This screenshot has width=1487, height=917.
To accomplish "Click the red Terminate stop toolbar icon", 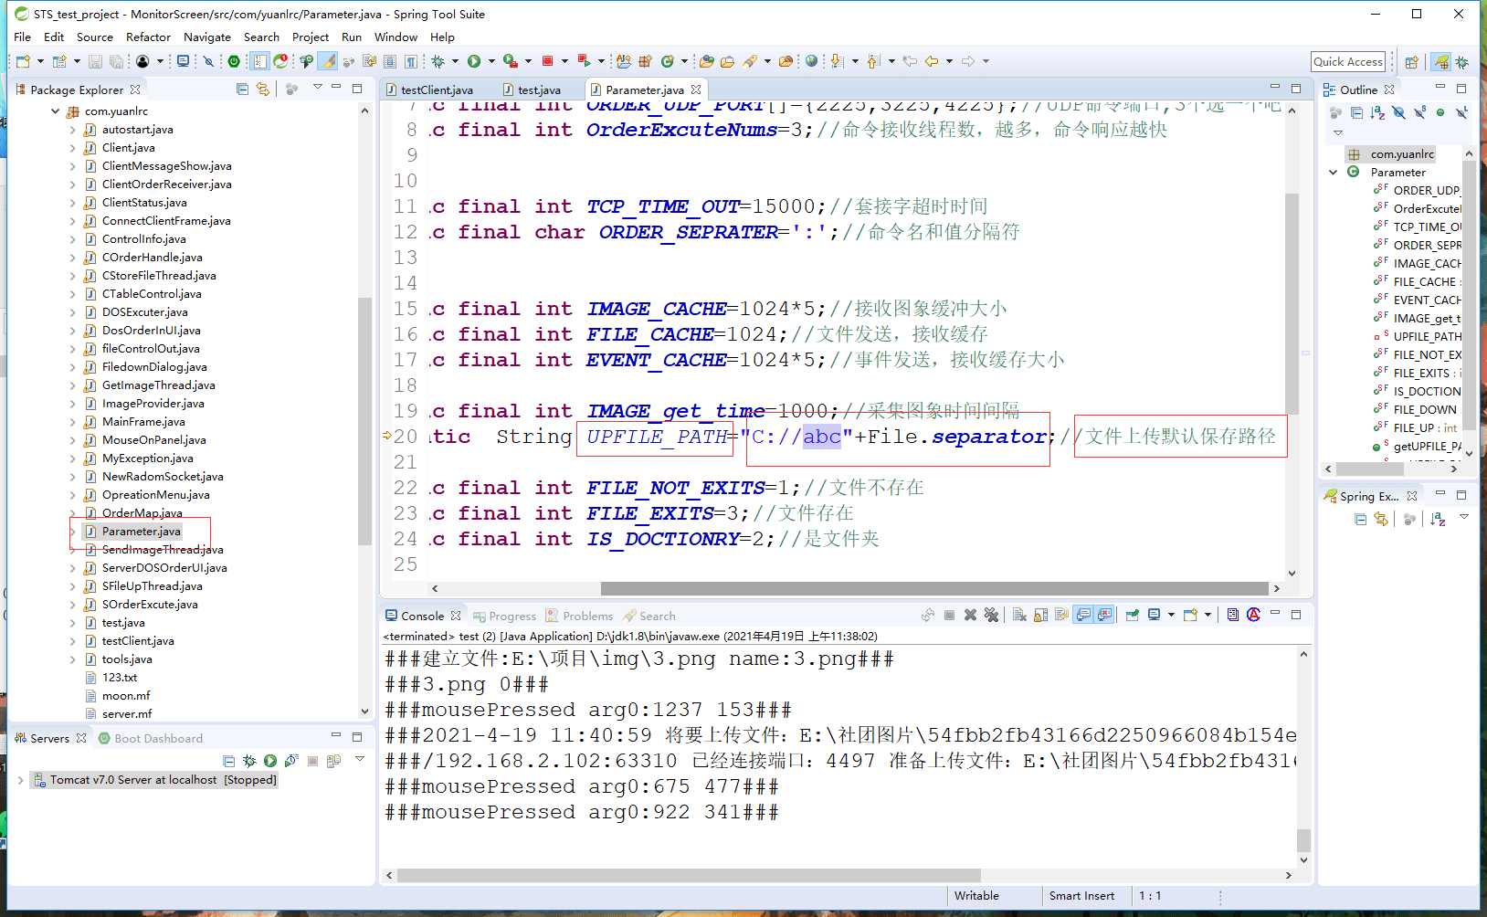I will pos(548,61).
